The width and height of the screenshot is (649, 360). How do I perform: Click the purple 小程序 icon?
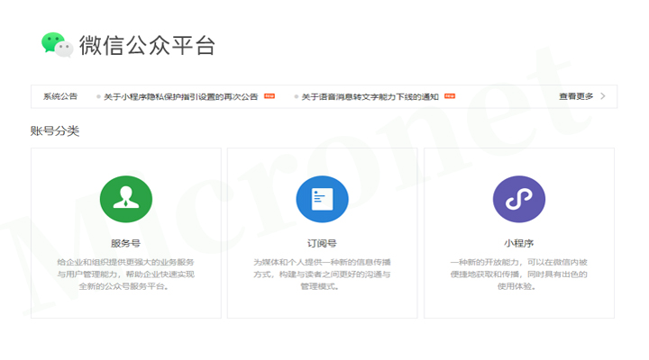coord(519,199)
